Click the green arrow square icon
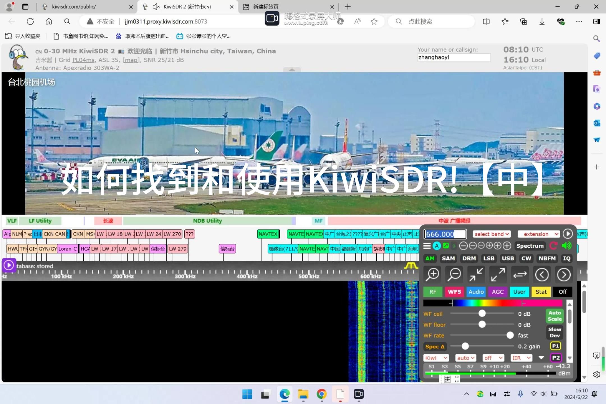This screenshot has height=404, width=606. click(446, 245)
